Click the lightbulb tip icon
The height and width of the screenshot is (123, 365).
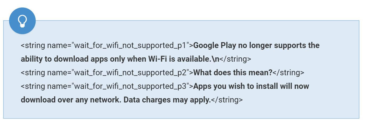pyautogui.click(x=22, y=21)
